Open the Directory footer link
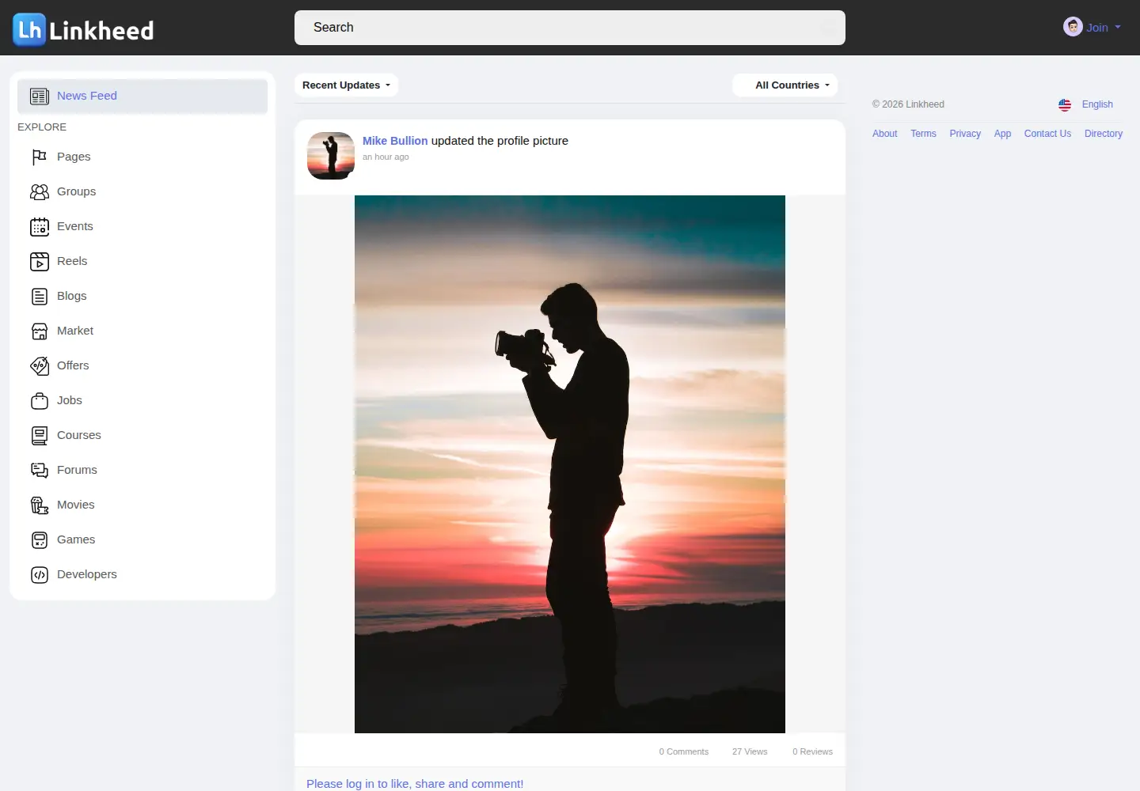 point(1104,134)
